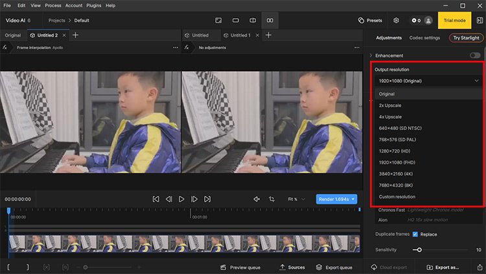Screen dimensions: 486x274
Task: Mute preview audio speaker icon
Action: pyautogui.click(x=257, y=199)
